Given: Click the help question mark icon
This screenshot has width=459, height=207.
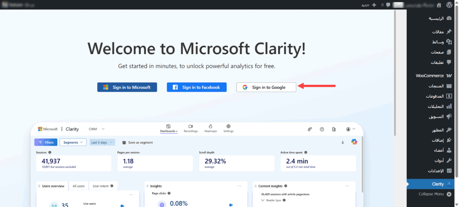Looking at the screenshot, I should click(321, 129).
